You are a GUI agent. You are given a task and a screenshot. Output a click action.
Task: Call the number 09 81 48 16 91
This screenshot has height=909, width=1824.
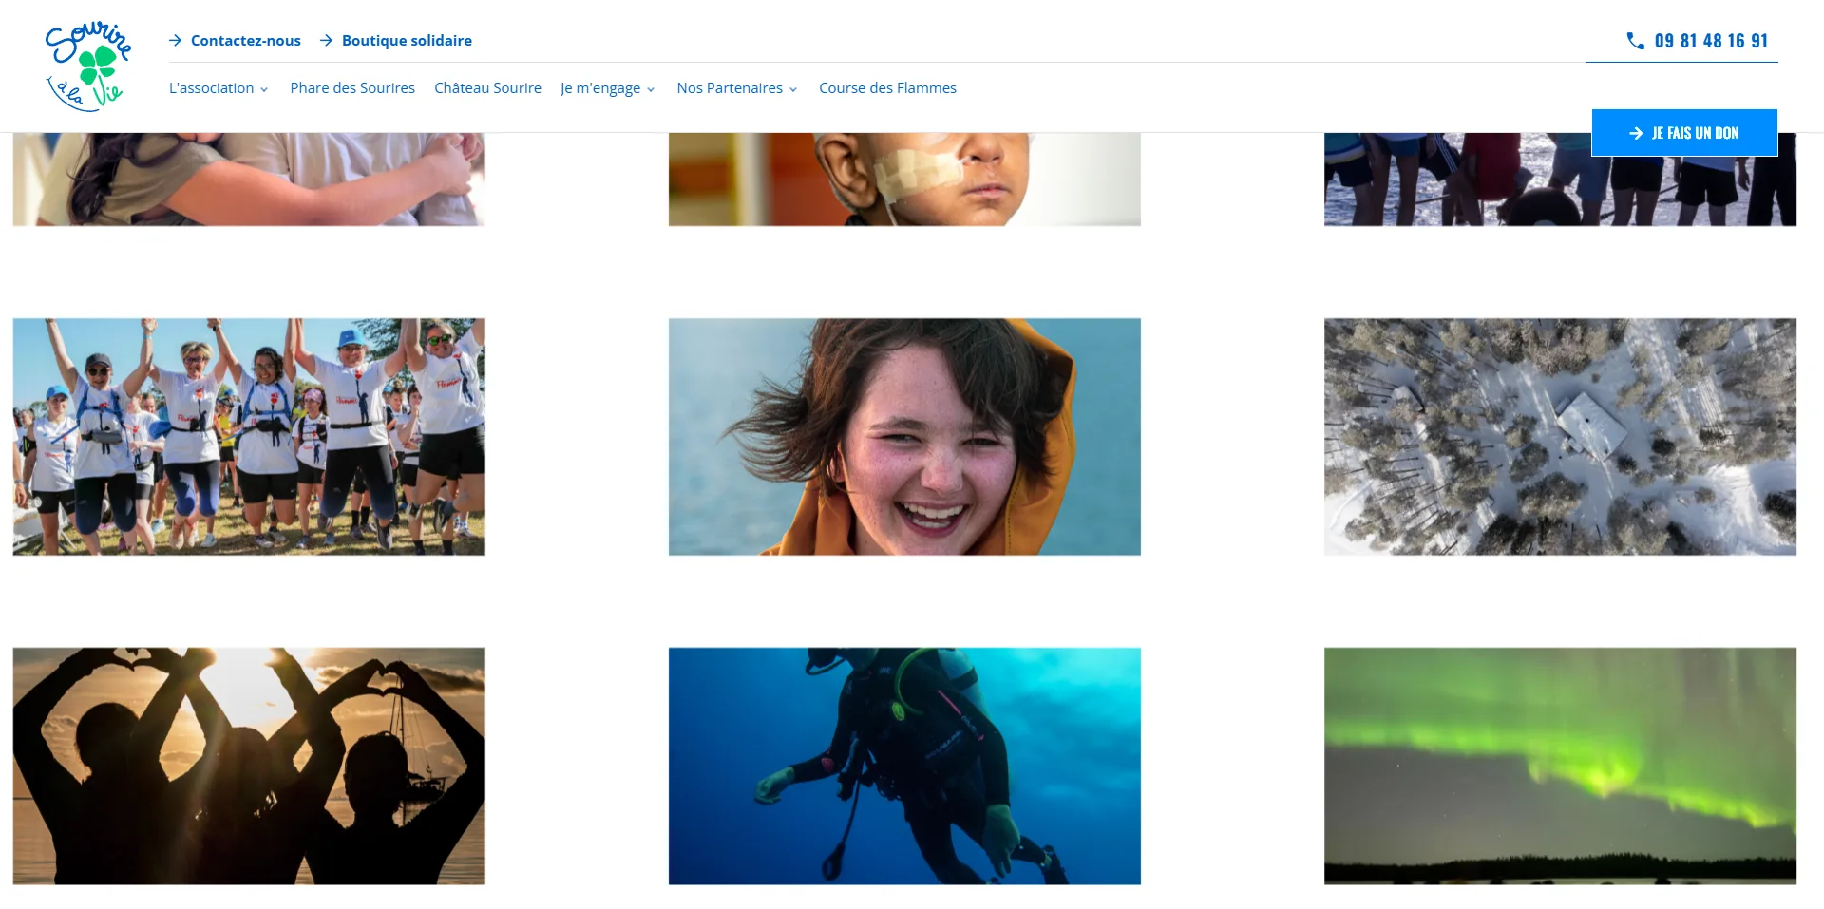[x=1711, y=41]
